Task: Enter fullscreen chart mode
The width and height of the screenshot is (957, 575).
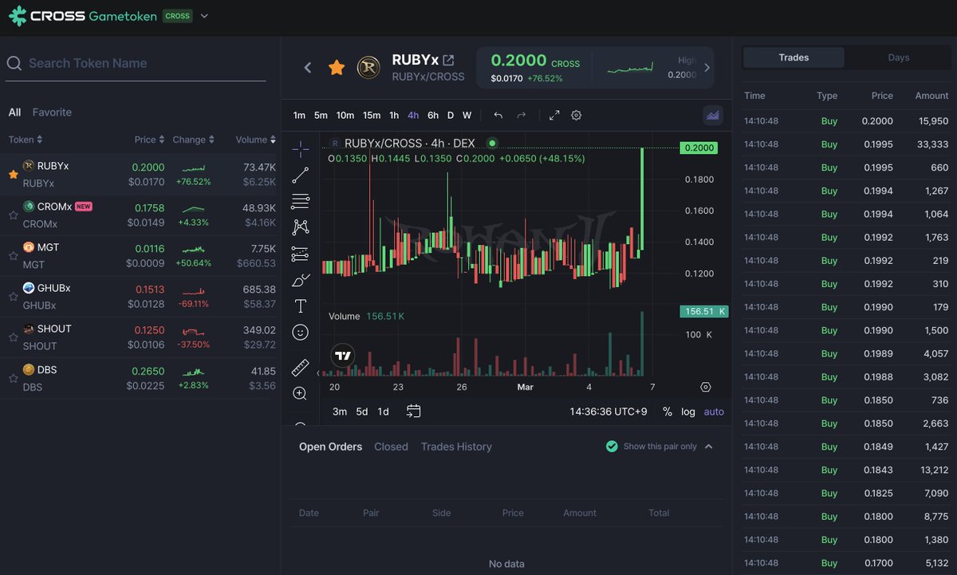Action: [554, 116]
